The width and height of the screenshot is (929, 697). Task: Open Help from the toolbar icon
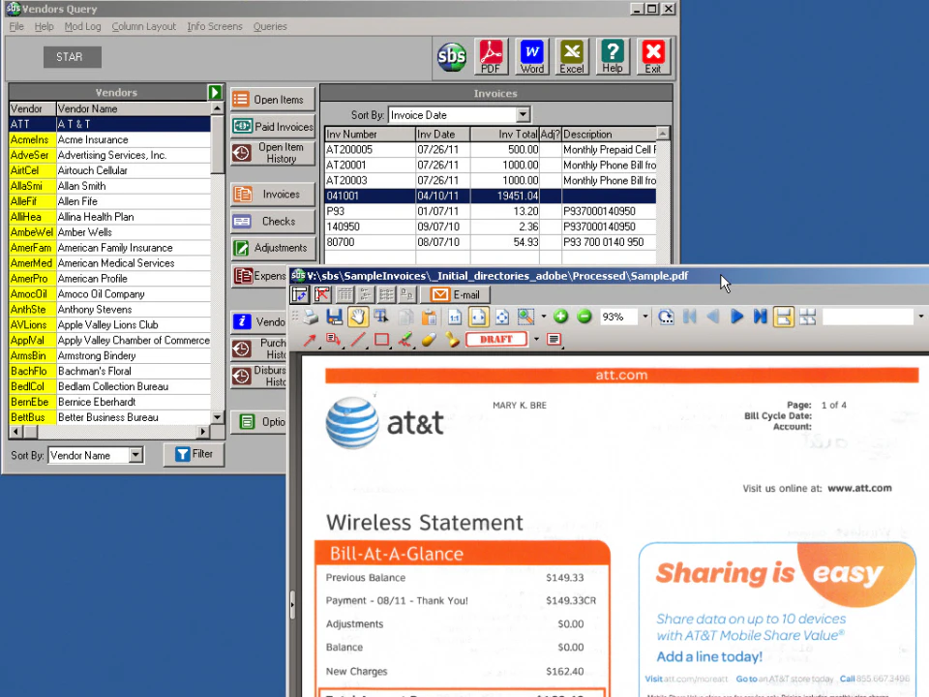click(x=612, y=57)
